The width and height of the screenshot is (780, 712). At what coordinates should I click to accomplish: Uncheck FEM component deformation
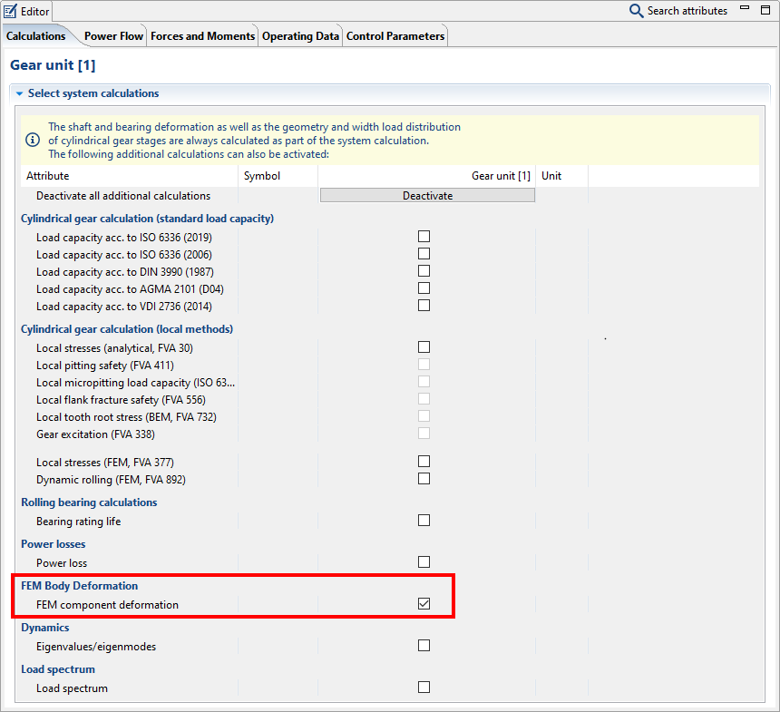pyautogui.click(x=424, y=604)
